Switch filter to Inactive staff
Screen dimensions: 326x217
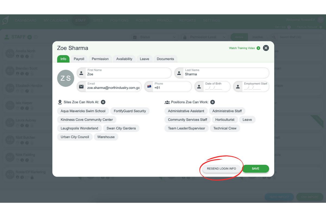click(x=258, y=37)
